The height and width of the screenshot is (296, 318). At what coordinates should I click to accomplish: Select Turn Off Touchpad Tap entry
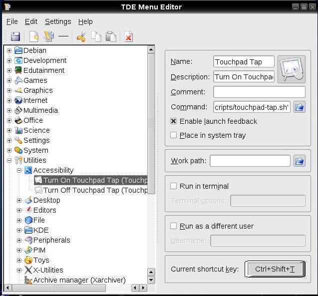click(x=91, y=190)
